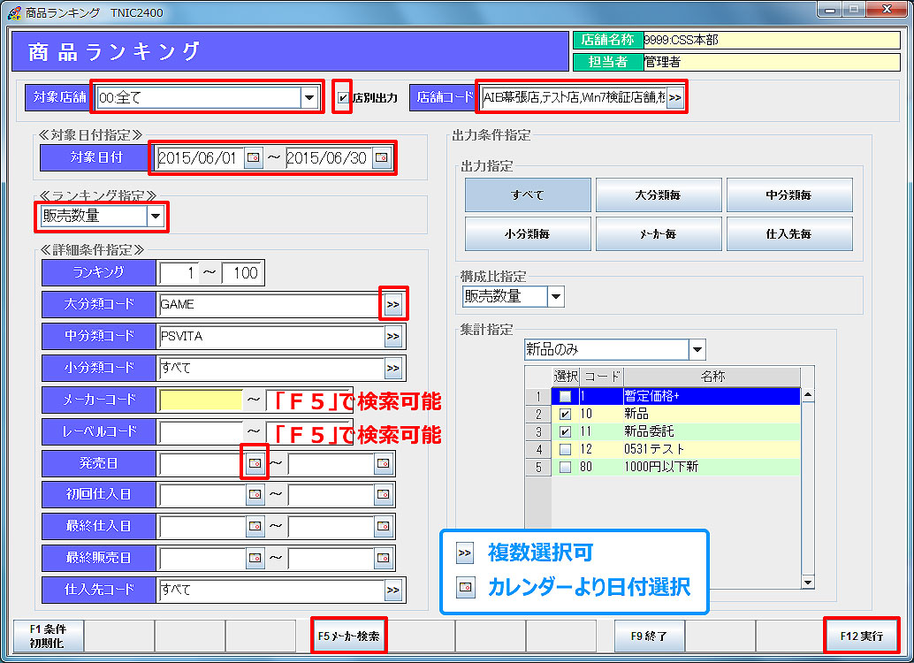Image resolution: width=914 pixels, height=663 pixels.
Task: Open multi-select for 仕入先コード
Action: point(392,591)
